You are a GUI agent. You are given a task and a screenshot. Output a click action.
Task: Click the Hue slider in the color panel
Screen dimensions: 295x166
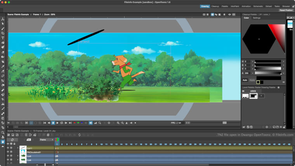(x=268, y=61)
